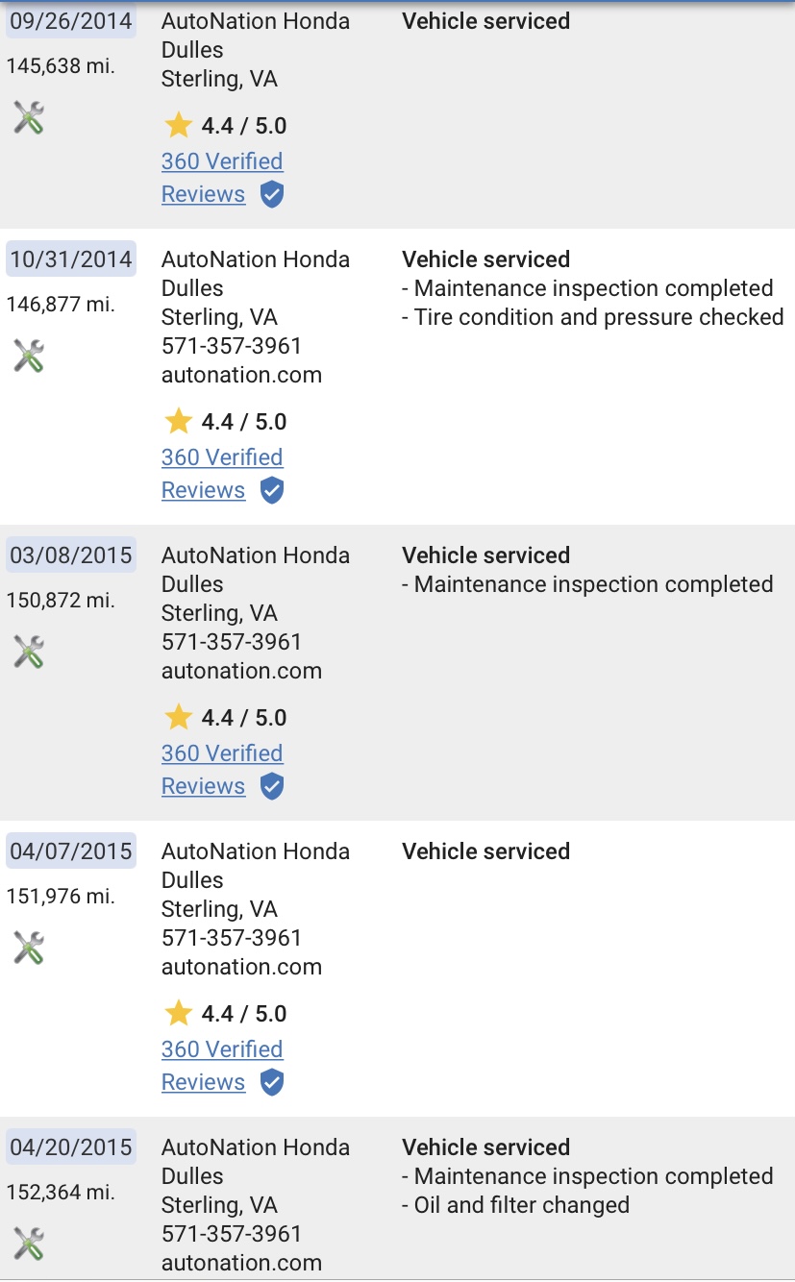Select the 10/31/2014 date label
The image size is (795, 1282).
[x=71, y=259]
